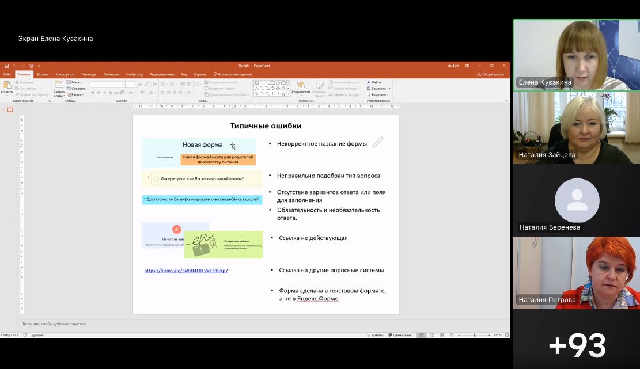
Task: Open the Раздел (Section) dropdown
Action: (75, 94)
